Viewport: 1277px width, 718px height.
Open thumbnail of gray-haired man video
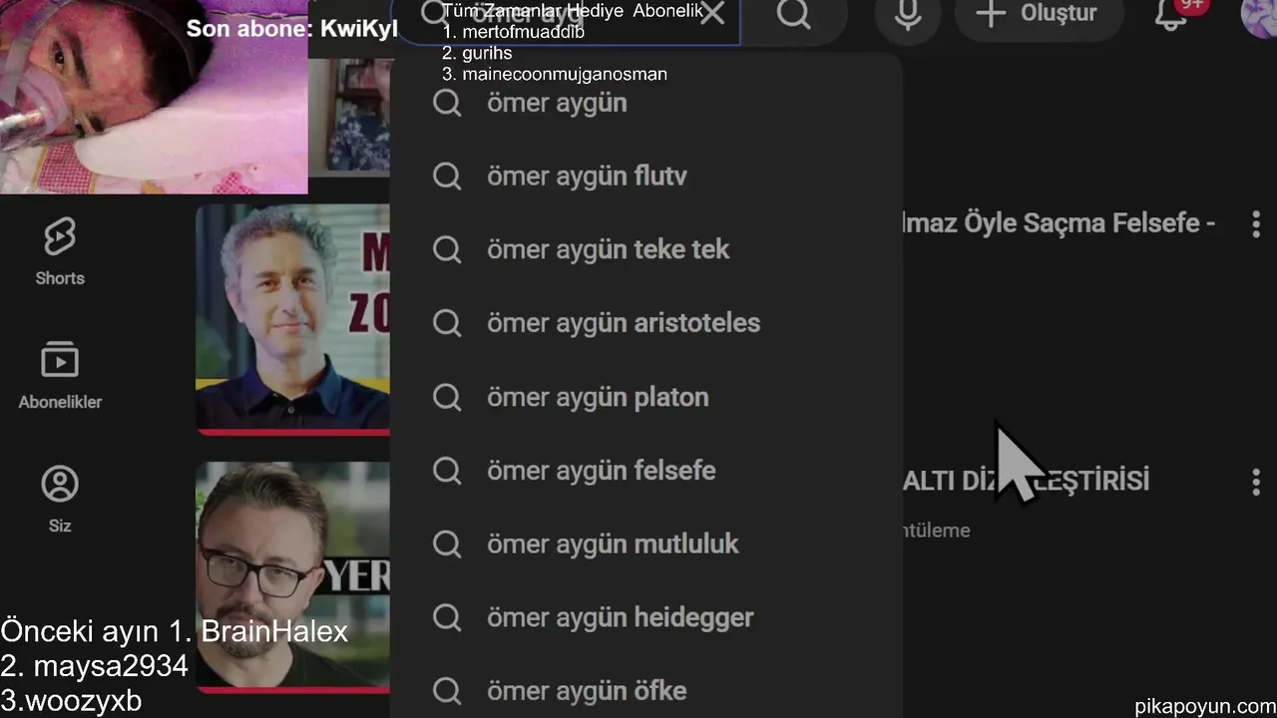[293, 319]
